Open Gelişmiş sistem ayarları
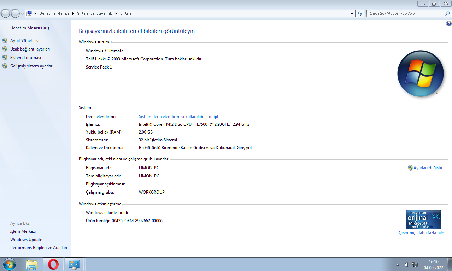Image resolution: width=452 pixels, height=271 pixels. pyautogui.click(x=32, y=66)
